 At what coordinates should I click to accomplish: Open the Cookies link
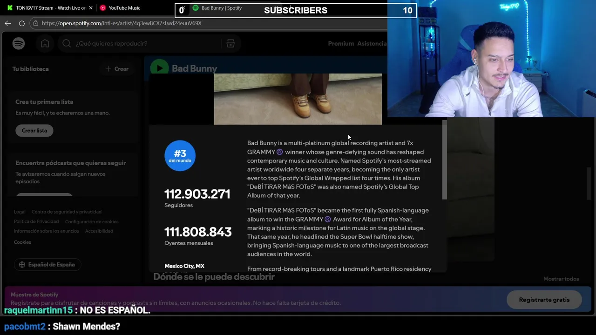22,242
